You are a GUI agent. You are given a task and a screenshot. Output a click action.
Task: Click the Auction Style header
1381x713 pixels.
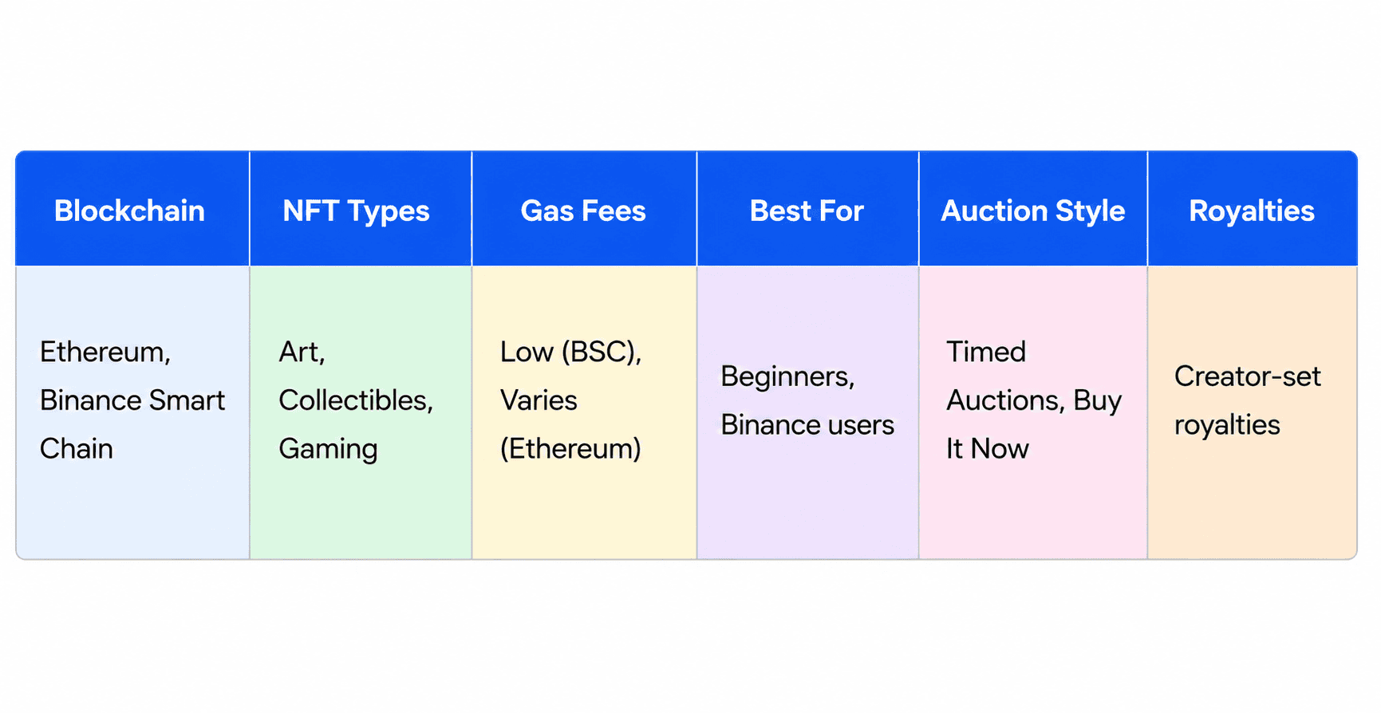[x=1033, y=209]
